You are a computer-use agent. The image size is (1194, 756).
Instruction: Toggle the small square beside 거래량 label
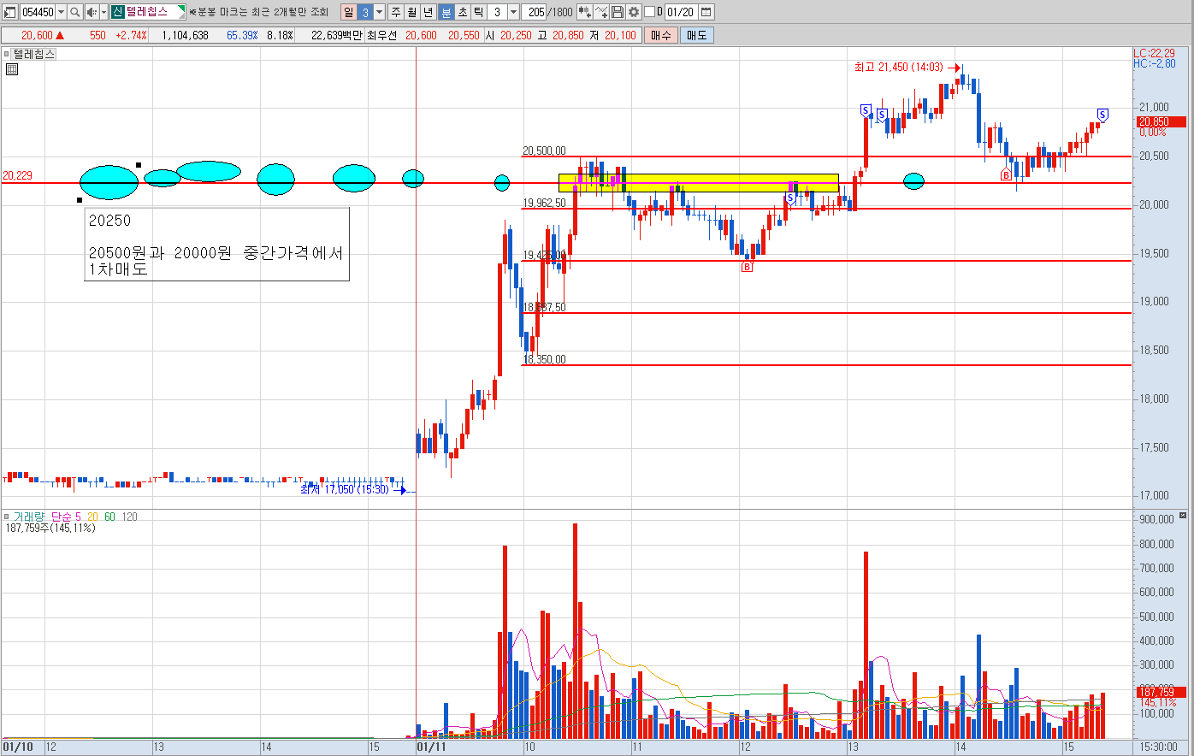(x=8, y=517)
